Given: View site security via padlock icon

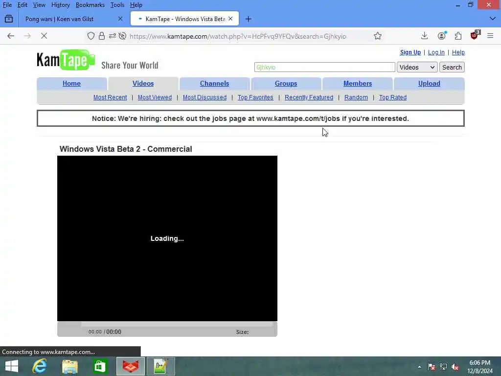Looking at the screenshot, I should point(102,36).
